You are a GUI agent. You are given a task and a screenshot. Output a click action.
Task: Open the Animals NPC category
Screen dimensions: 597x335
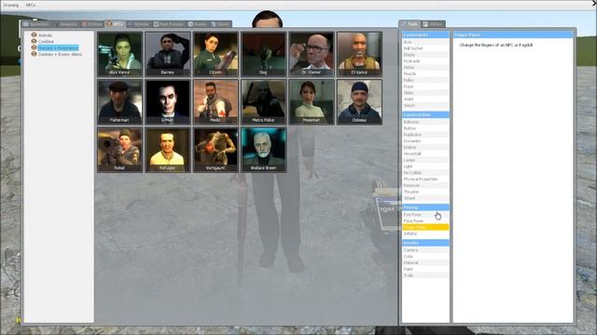(45, 35)
